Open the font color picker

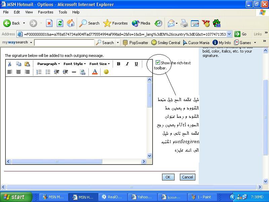click(95, 72)
